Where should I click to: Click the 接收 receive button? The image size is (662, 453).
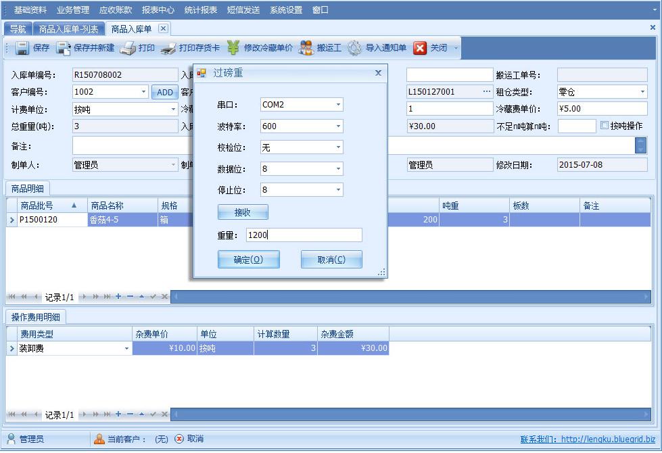coord(243,212)
